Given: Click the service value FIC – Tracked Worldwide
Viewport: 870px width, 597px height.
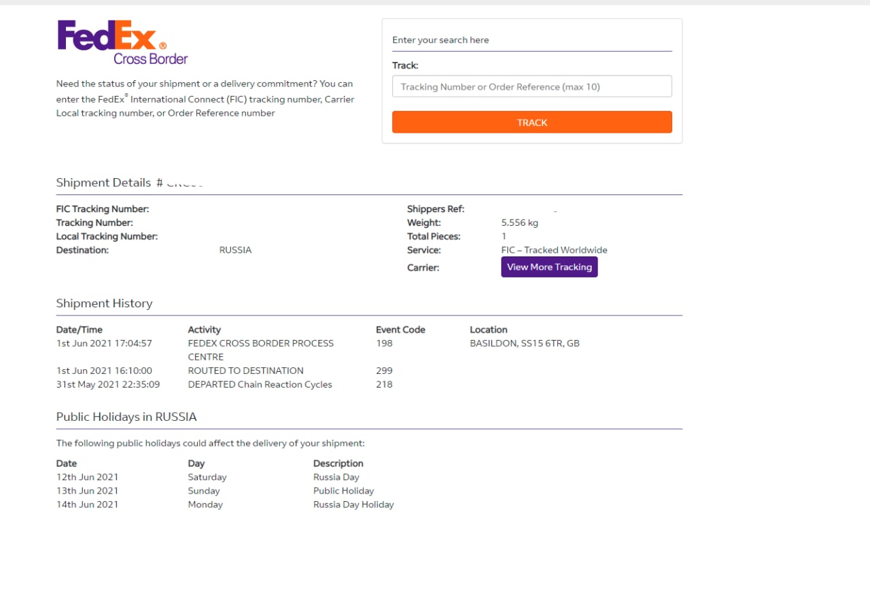Looking at the screenshot, I should pos(554,250).
